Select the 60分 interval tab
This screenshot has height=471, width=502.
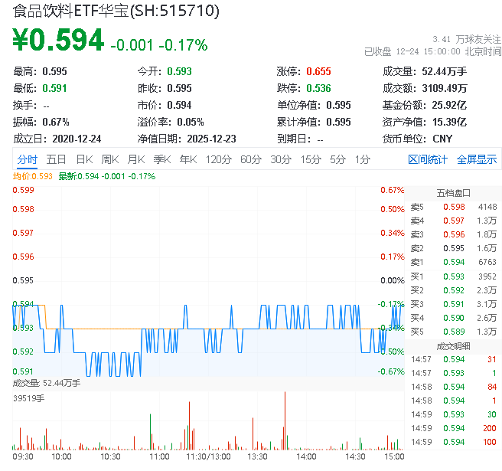pos(251,159)
